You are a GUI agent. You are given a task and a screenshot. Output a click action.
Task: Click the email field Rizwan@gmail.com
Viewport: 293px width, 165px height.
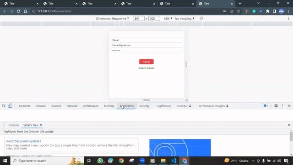click(146, 45)
